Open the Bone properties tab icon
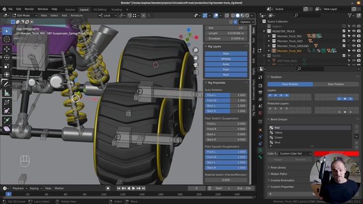Image resolution: width=363 pixels, height=204 pixels. pos(260,157)
